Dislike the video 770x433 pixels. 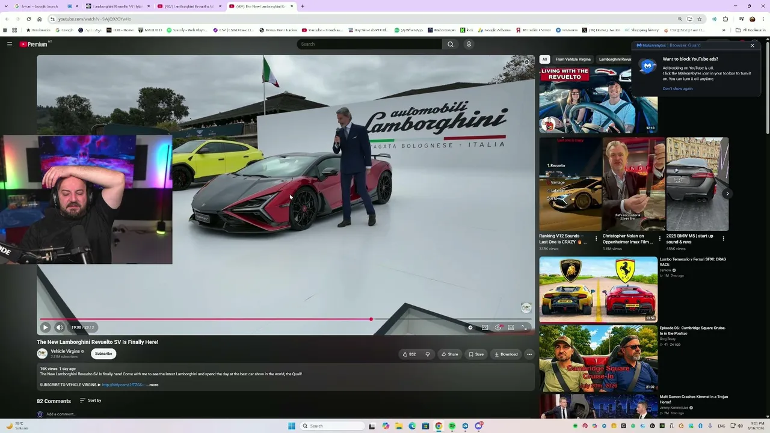pyautogui.click(x=427, y=354)
